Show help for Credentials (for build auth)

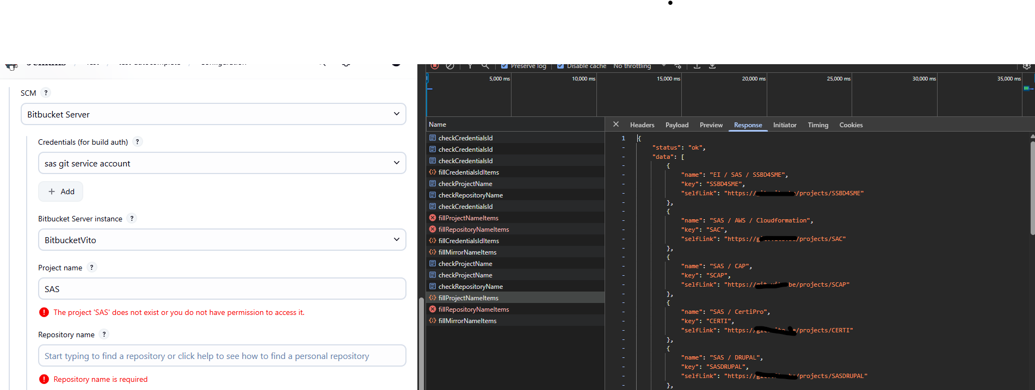coord(138,142)
